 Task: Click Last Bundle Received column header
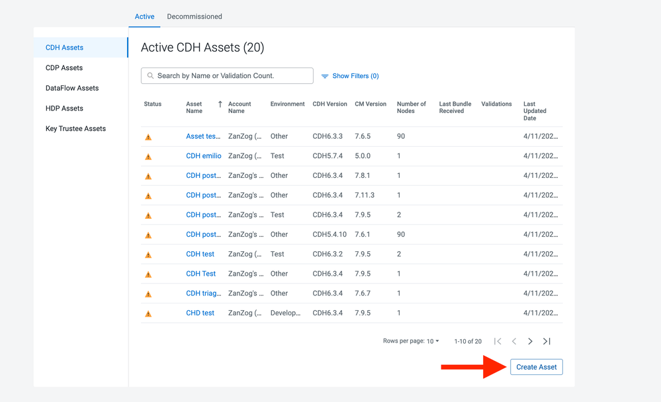coord(455,108)
